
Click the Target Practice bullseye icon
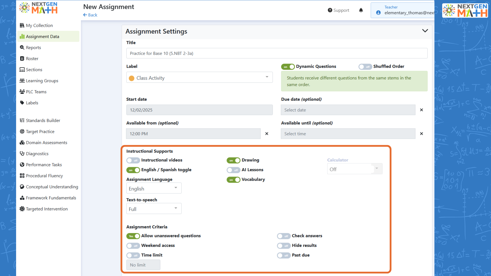[22, 131]
